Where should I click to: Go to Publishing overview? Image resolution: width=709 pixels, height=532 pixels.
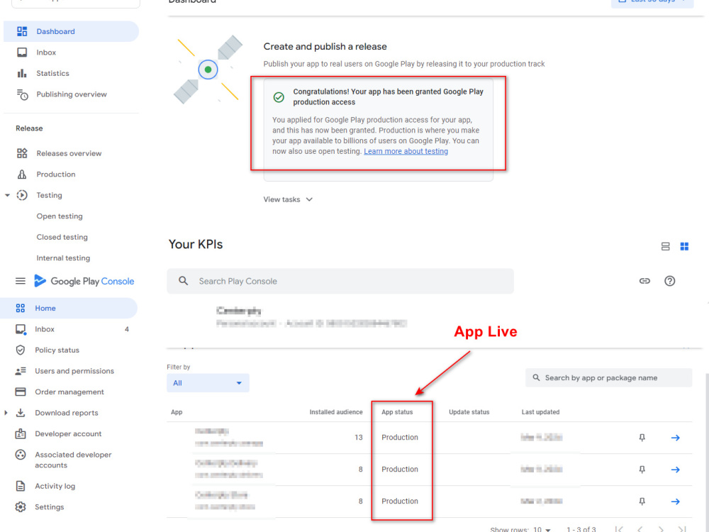tap(72, 94)
